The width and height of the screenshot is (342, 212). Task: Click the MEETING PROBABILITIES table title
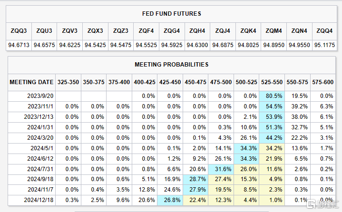pyautogui.click(x=172, y=64)
